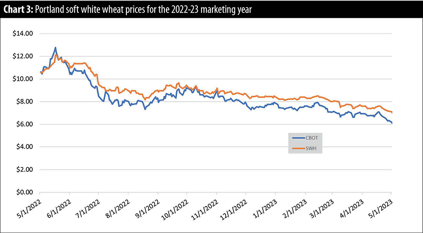
Task: Click the $12.00 y-axis label
Action: pos(23,56)
